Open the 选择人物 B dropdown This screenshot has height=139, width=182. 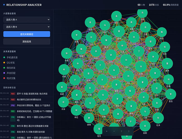pyautogui.click(x=27, y=27)
